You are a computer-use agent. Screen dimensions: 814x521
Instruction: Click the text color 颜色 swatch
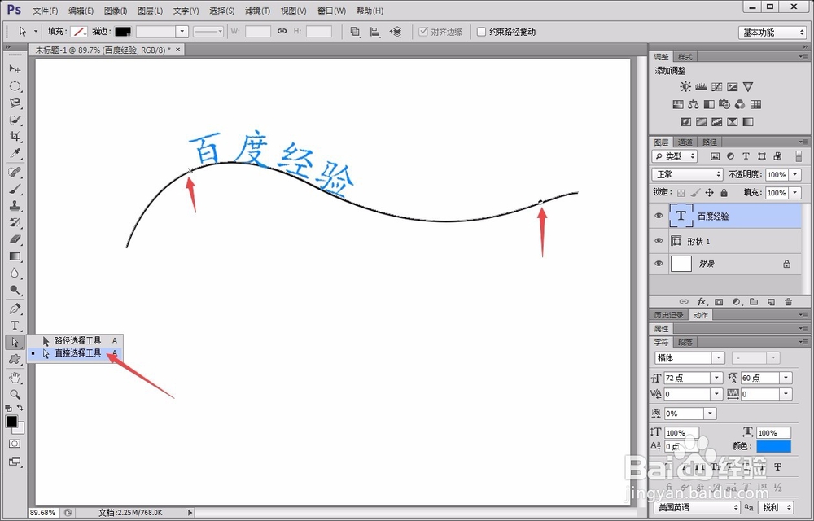773,446
